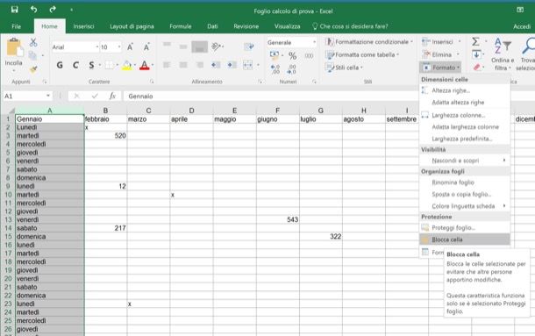Toggle underline S formatting

[91, 65]
